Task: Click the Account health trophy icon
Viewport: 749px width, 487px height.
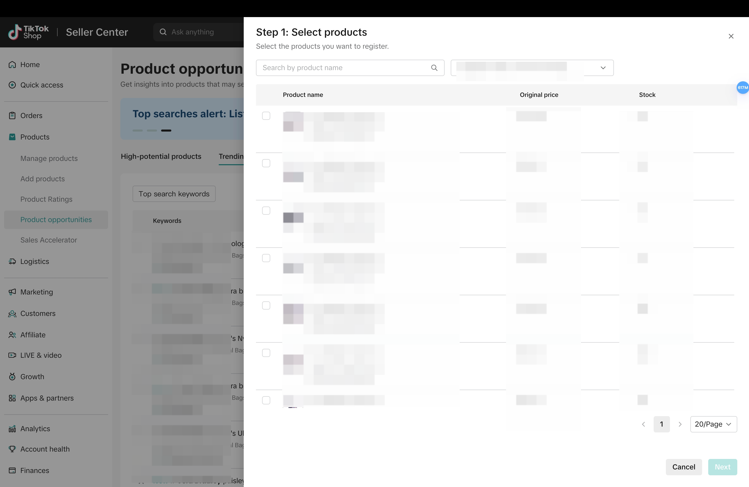Action: (12, 449)
